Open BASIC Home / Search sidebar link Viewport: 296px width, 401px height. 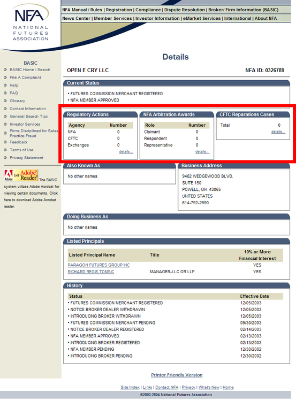pos(29,70)
